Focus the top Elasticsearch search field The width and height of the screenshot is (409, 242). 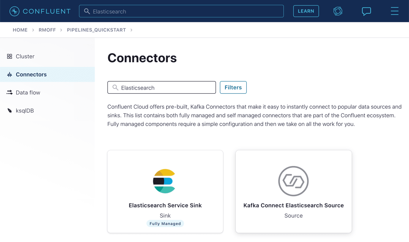pos(181,11)
